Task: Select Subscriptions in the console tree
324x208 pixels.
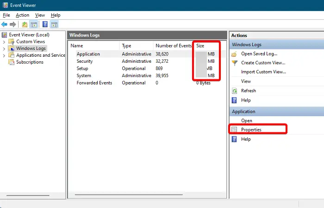Action: (x=30, y=62)
